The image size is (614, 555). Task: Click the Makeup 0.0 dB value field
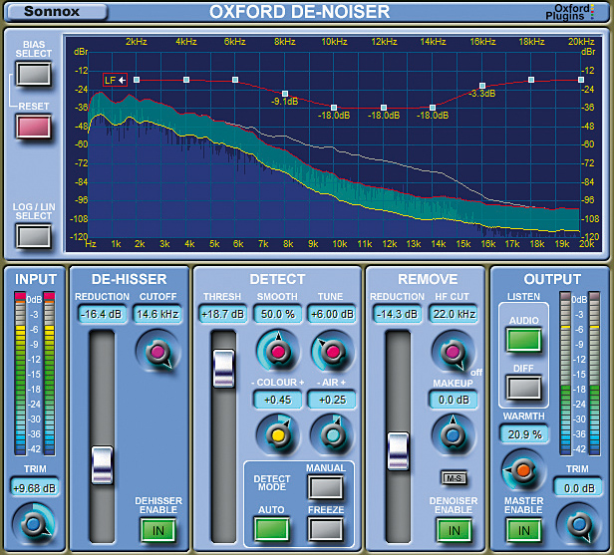pyautogui.click(x=454, y=400)
